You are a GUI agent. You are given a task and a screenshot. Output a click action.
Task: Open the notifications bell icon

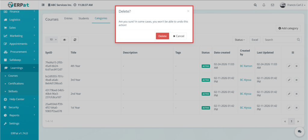tap(264, 5)
